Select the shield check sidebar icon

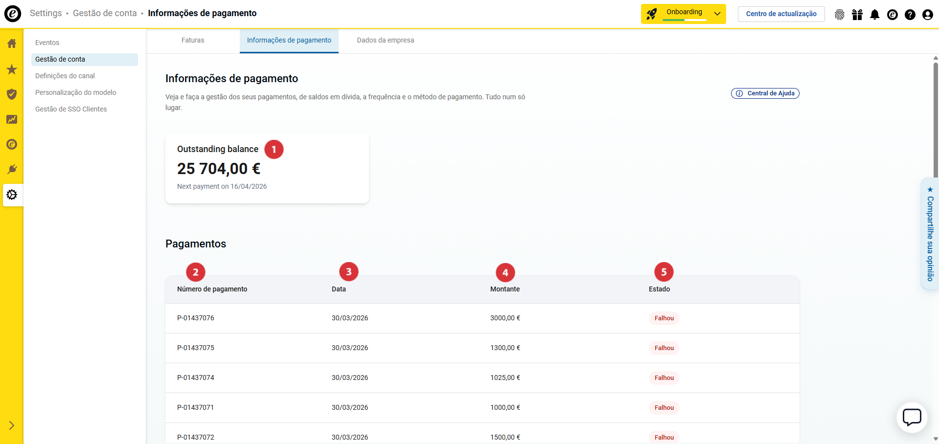12,94
